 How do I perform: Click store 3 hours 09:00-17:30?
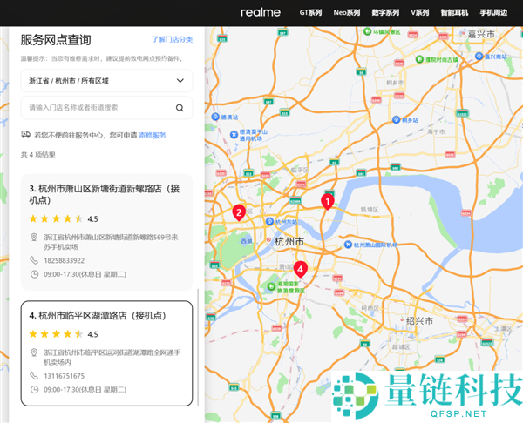pyautogui.click(x=85, y=274)
